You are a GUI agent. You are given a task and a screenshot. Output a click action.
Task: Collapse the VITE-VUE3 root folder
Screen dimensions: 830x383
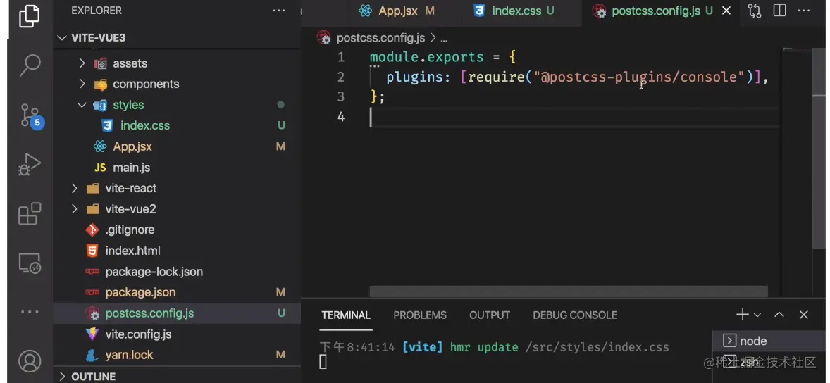coord(62,37)
